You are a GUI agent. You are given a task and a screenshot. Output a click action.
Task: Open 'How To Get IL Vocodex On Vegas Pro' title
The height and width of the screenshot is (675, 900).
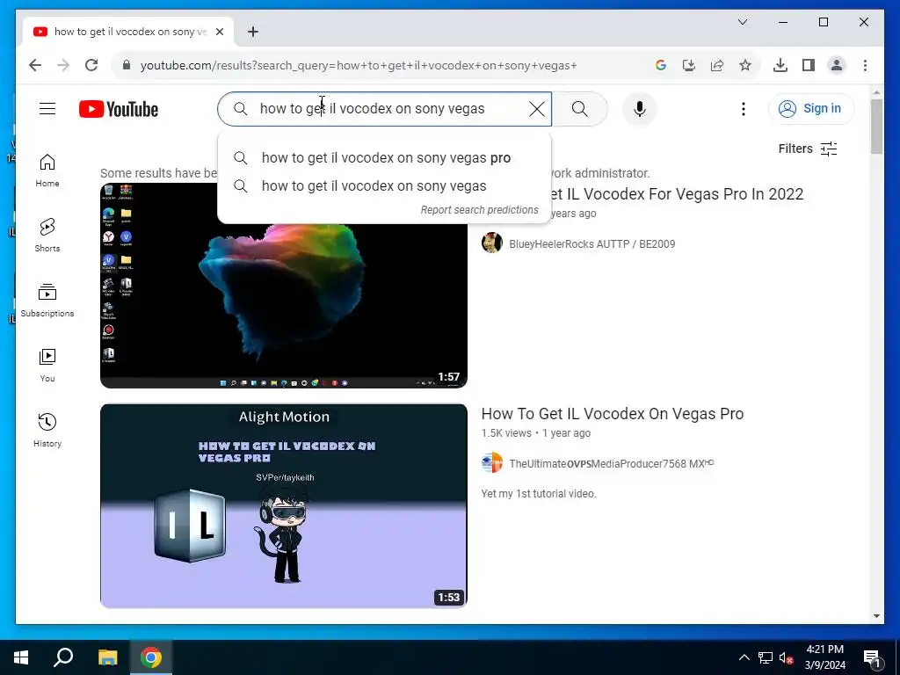click(x=613, y=414)
